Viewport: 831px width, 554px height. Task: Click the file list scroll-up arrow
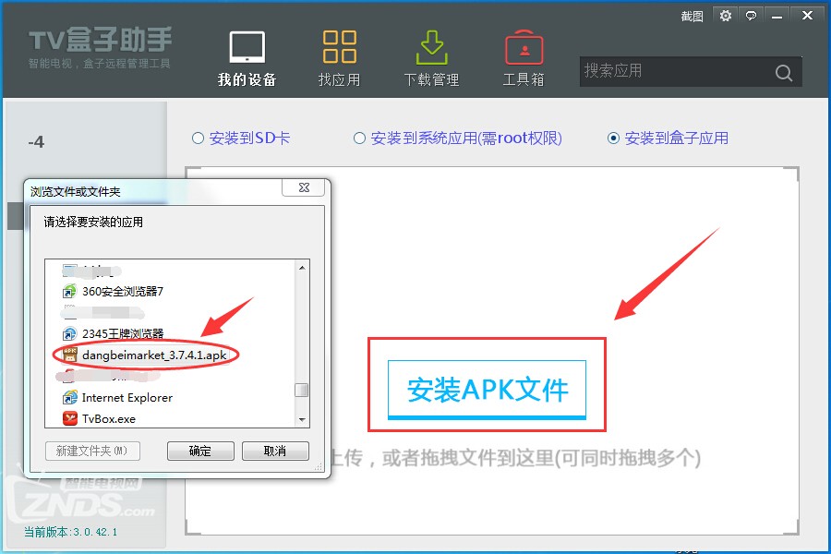302,267
